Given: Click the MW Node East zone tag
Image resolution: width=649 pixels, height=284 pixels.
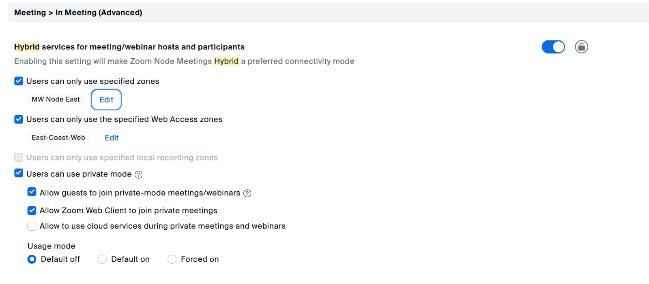Looking at the screenshot, I should pyautogui.click(x=56, y=100).
